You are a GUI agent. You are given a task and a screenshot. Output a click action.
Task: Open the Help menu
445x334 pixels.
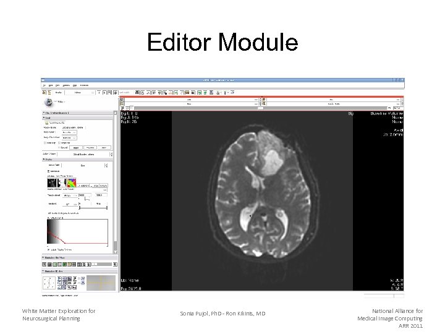click(x=75, y=85)
